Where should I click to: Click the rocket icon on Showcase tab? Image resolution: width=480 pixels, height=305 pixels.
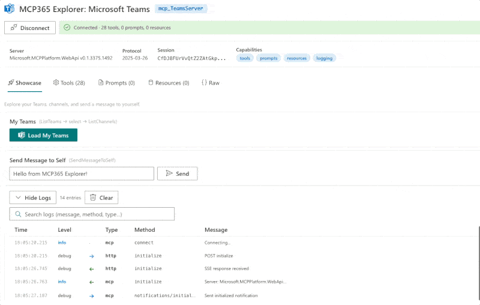point(11,83)
